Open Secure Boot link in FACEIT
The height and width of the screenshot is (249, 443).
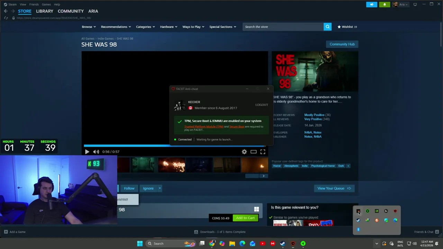[x=237, y=127]
